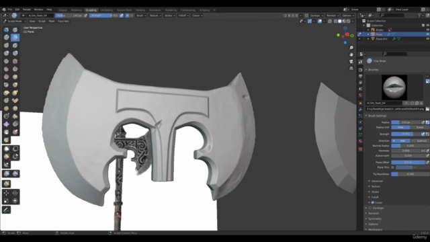Open the Brush dropdown in header
This screenshot has height=242, width=430.
pos(141,15)
